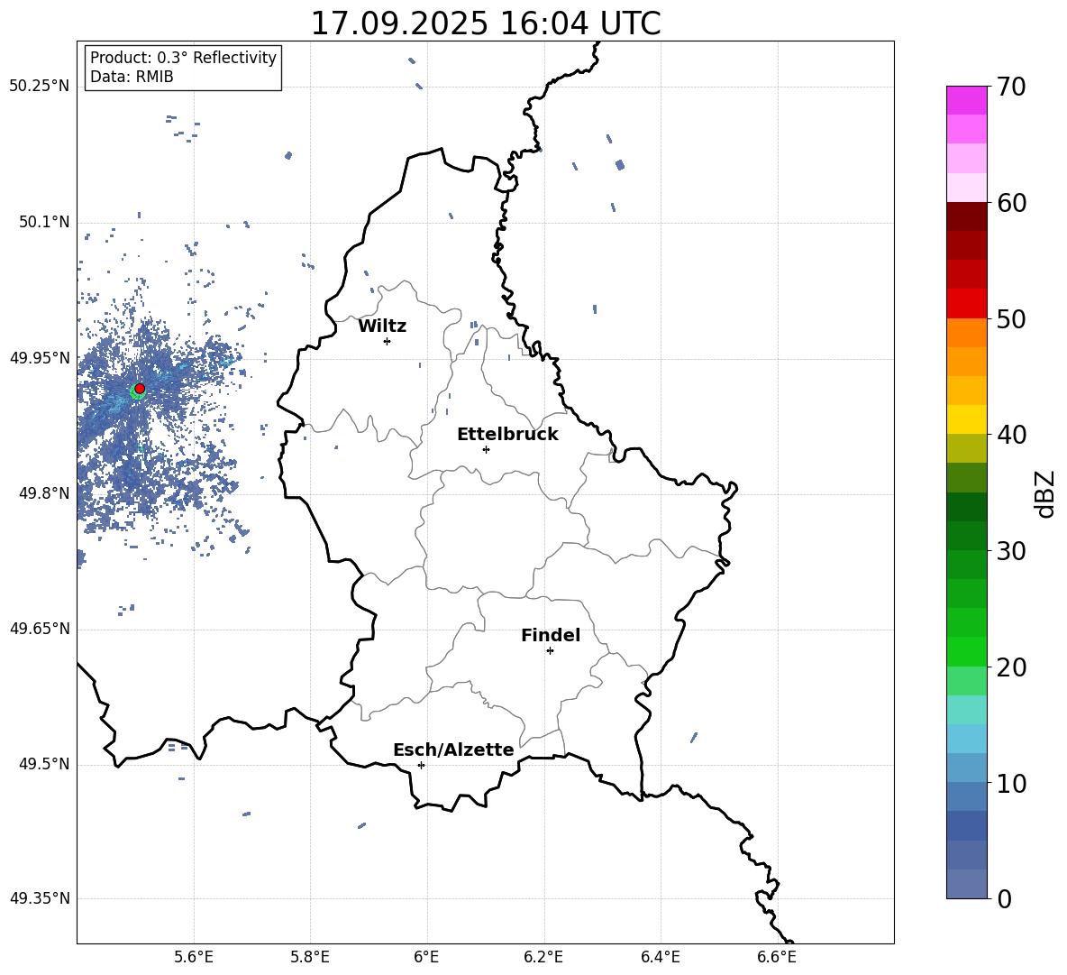
Task: Click the 49.35°N latitude label
Action: (40, 898)
